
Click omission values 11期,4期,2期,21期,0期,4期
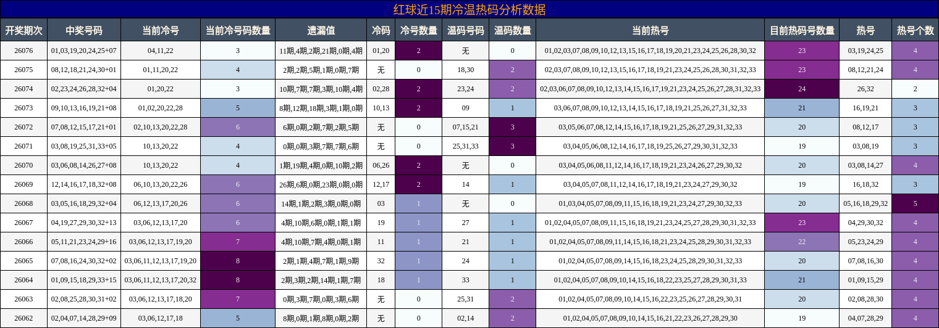pos(321,51)
